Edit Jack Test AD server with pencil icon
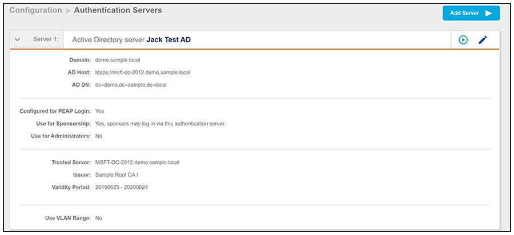Viewport: 514px width, 235px height. (483, 40)
